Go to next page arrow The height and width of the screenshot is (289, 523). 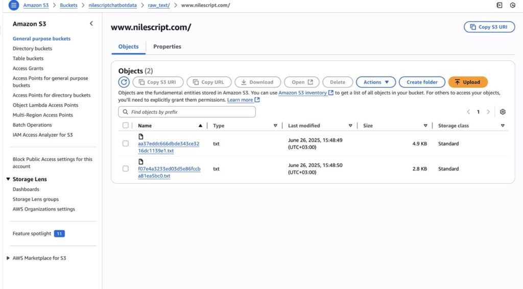coord(488,112)
